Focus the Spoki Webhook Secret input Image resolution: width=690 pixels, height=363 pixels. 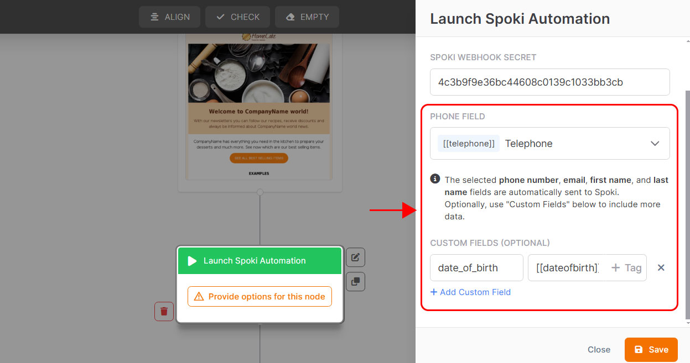tap(550, 82)
